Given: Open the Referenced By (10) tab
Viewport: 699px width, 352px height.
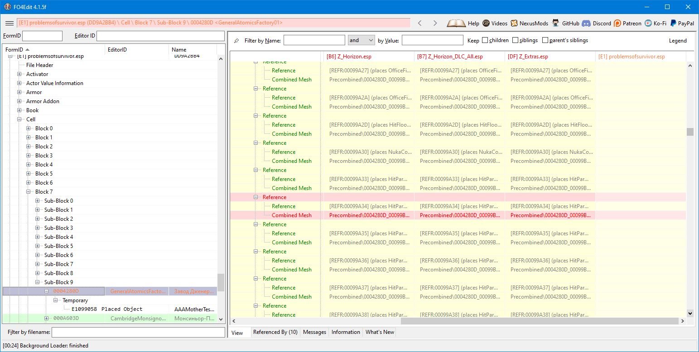Looking at the screenshot, I should [275, 332].
